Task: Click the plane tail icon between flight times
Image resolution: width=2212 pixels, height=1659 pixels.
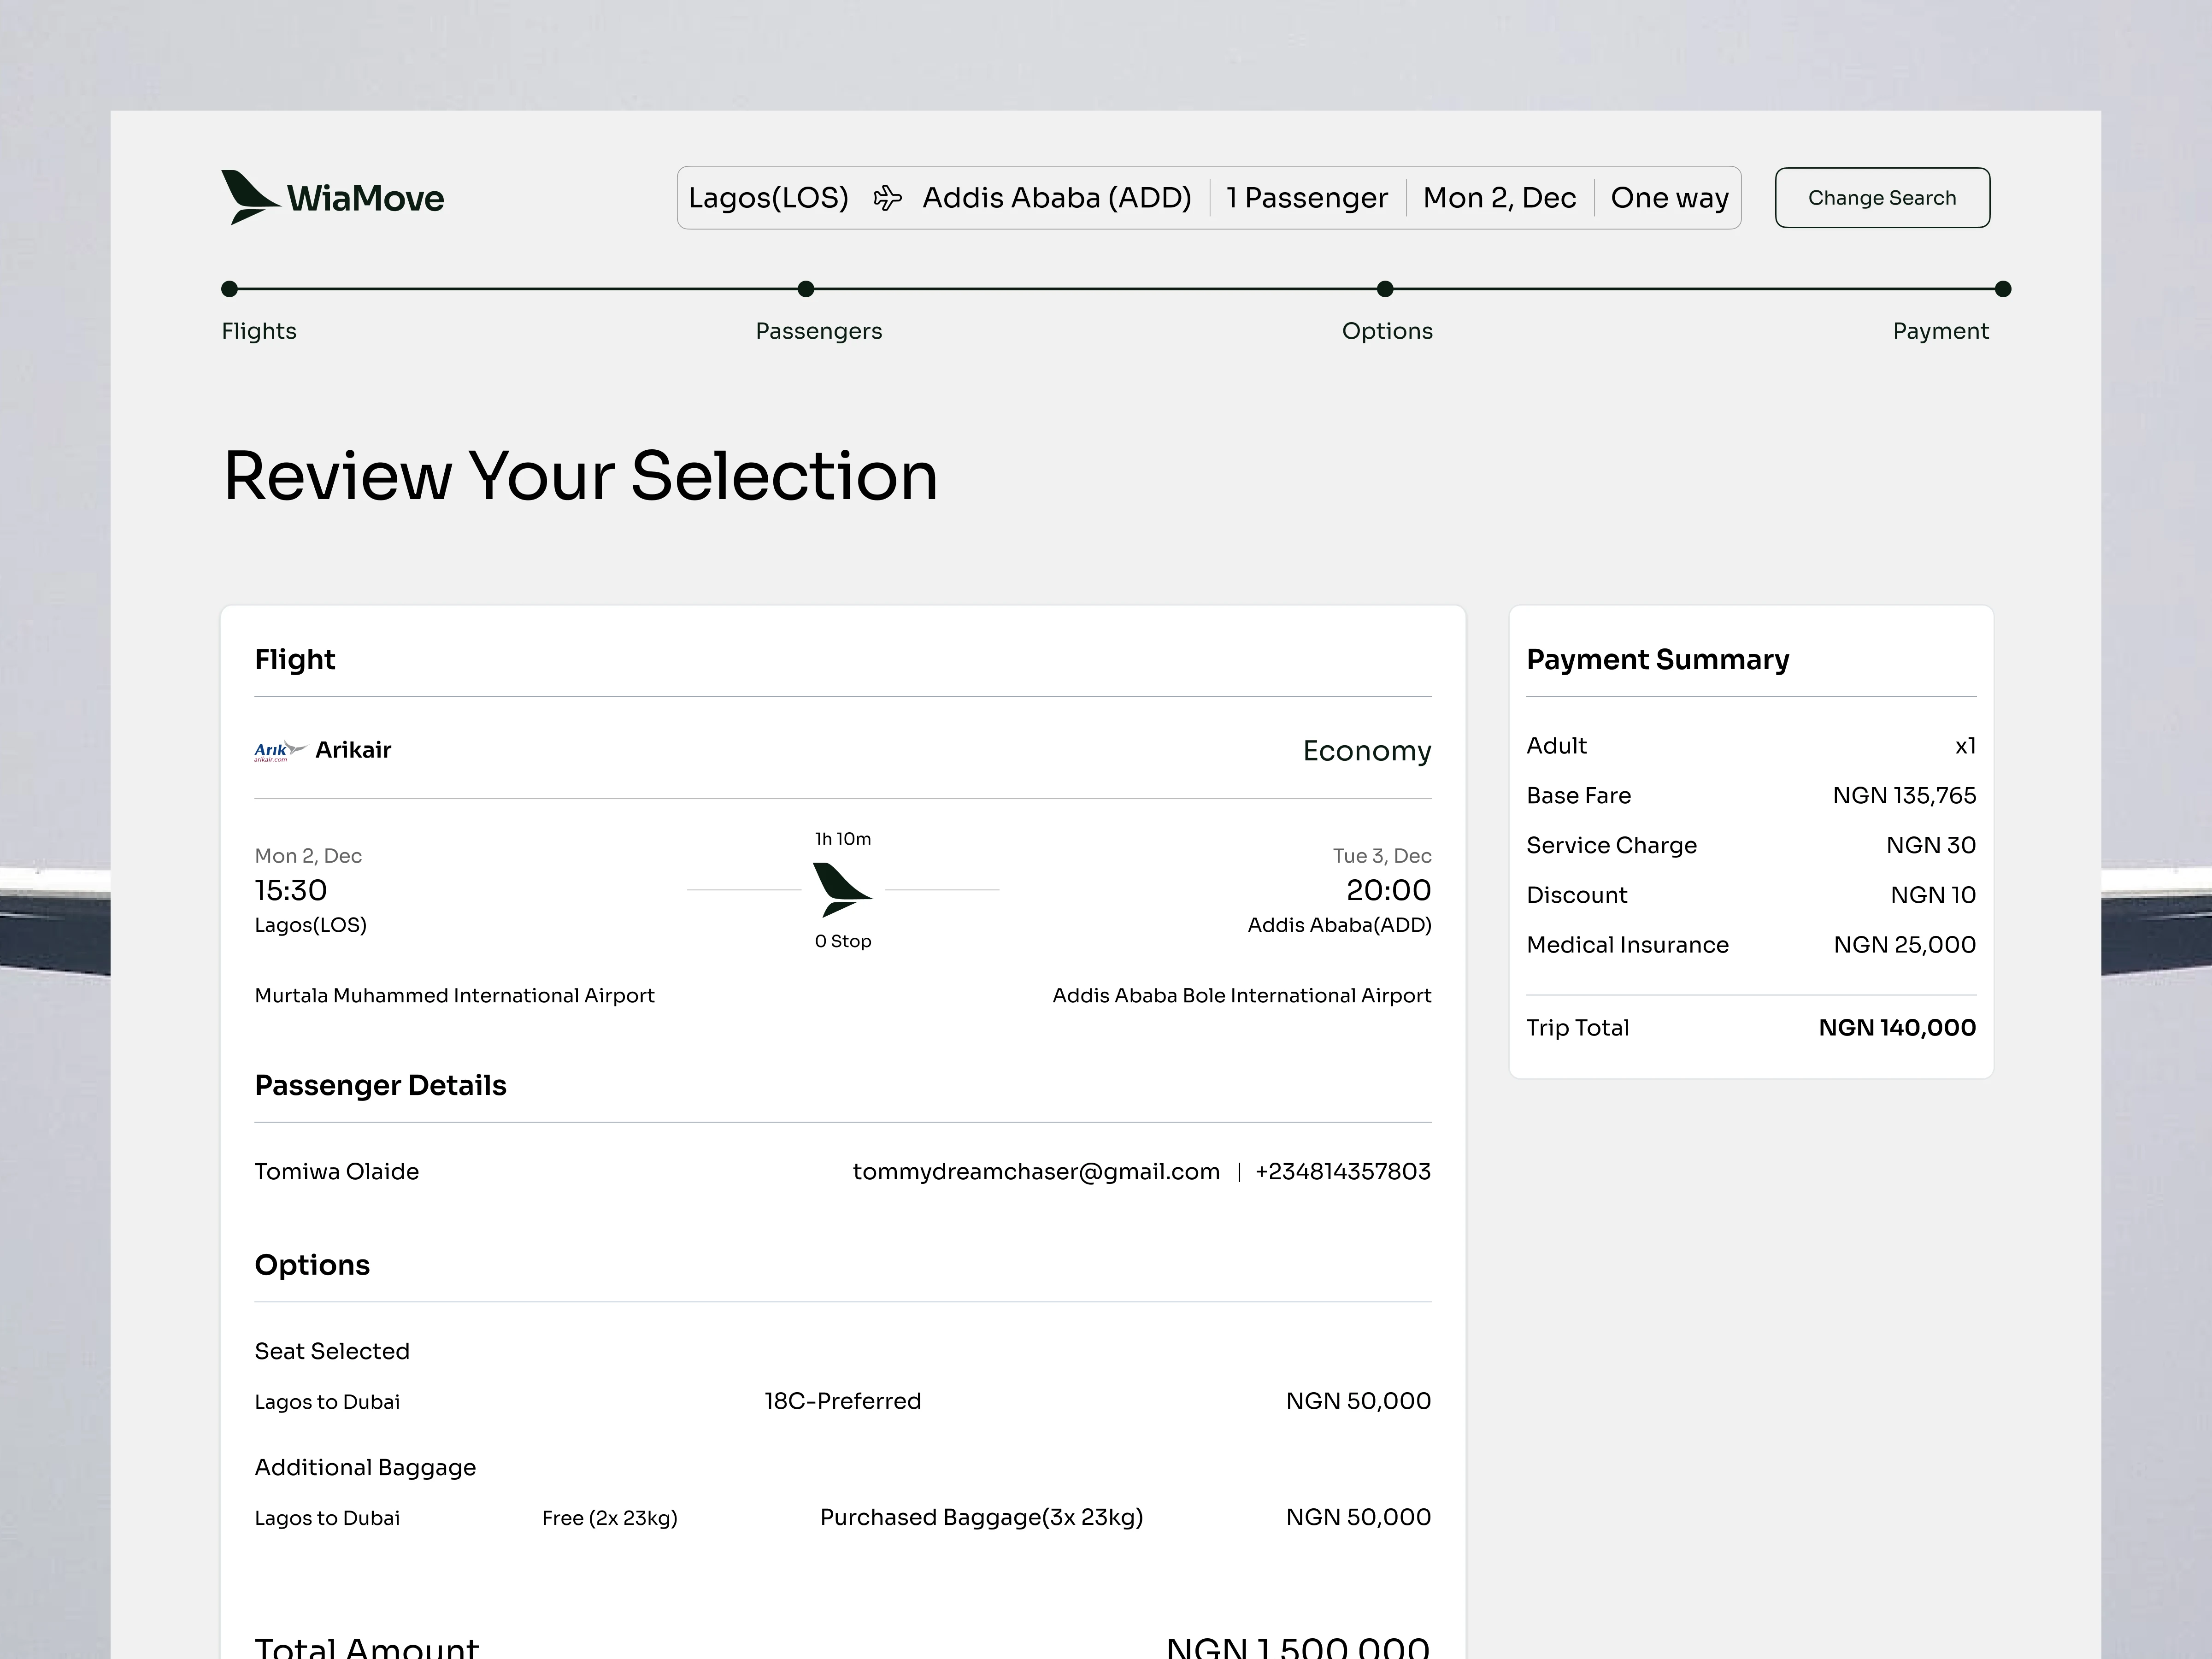Action: (842, 889)
